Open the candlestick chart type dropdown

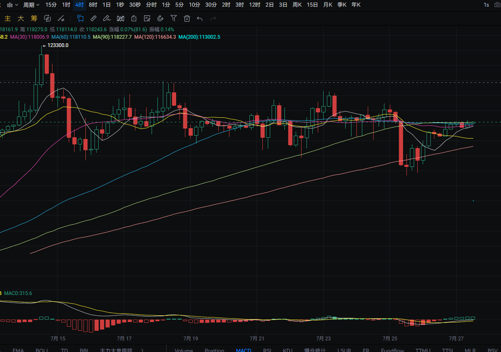click(x=12, y=5)
